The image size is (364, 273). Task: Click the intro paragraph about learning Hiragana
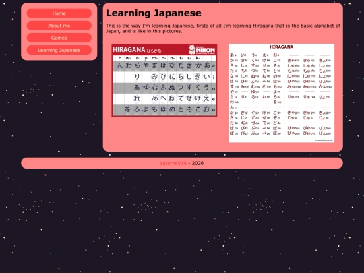point(223,28)
